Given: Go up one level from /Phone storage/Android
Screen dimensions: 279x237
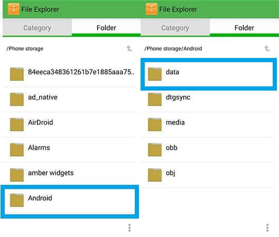Looking at the screenshot, I should [x=267, y=48].
